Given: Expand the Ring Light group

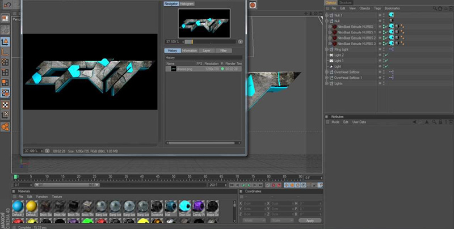Looking at the screenshot, I should (x=327, y=49).
